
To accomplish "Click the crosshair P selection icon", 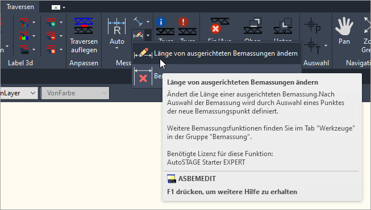I will [x=312, y=25].
